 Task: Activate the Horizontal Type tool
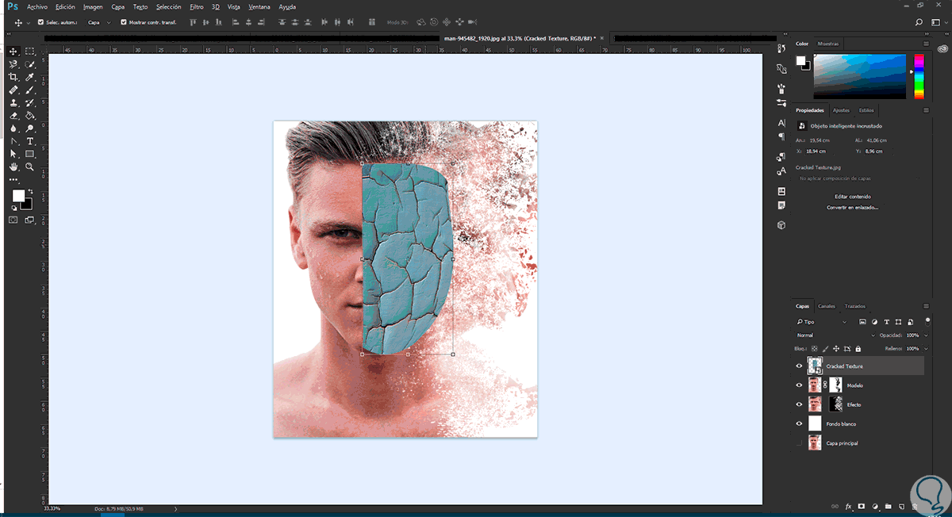[29, 141]
